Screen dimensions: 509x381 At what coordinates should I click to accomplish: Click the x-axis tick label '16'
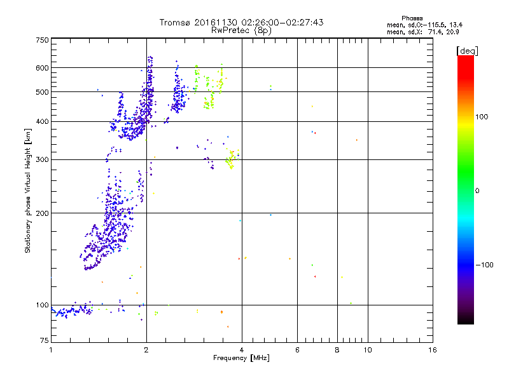pyautogui.click(x=433, y=350)
